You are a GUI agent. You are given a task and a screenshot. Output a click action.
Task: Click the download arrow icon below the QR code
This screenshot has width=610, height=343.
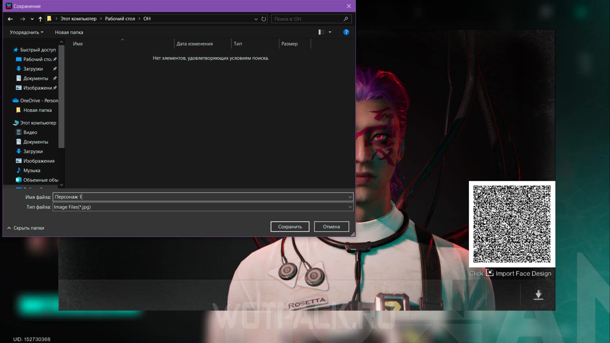[x=538, y=295]
